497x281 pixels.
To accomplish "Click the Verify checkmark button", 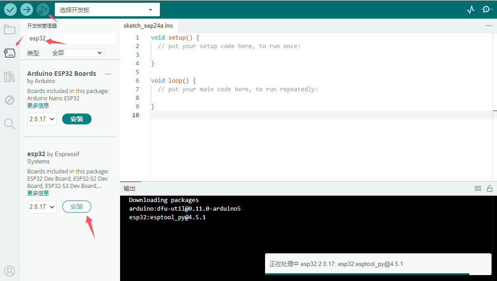I will tap(10, 9).
